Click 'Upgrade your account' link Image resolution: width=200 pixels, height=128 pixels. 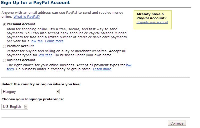coord(152,22)
